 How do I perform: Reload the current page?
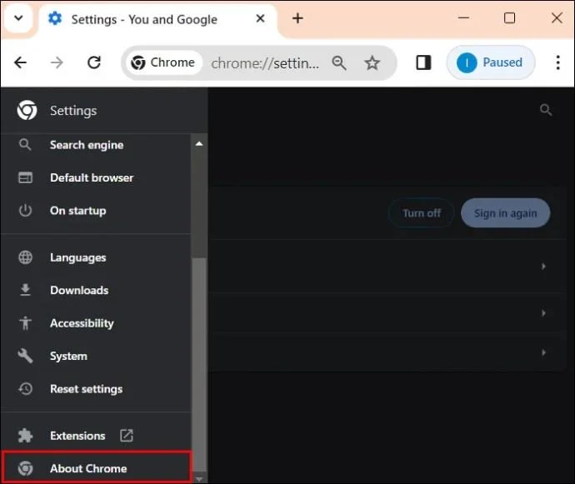click(x=94, y=62)
